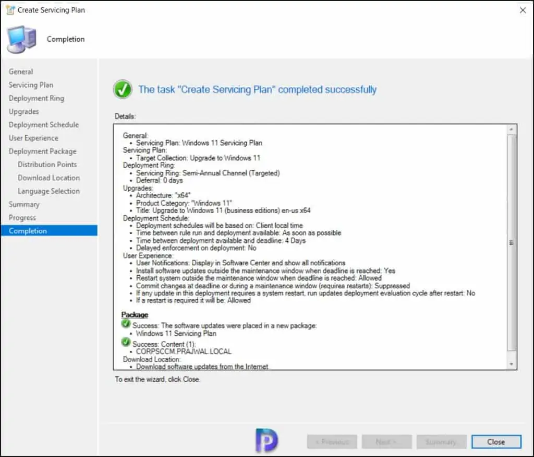Click the Close button to exit wizard
This screenshot has width=534, height=457.
[x=496, y=442]
